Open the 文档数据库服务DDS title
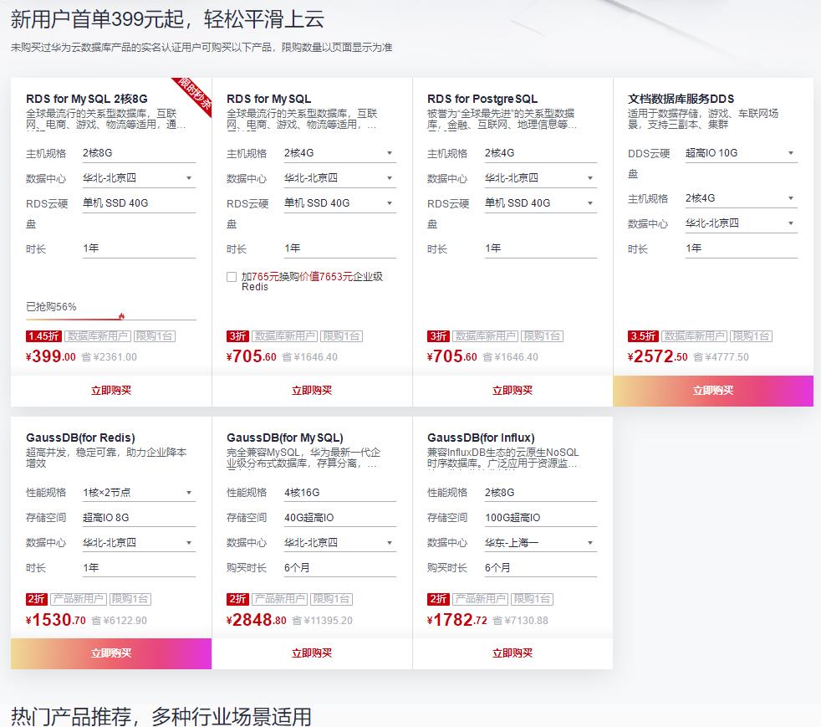821x727 pixels. pyautogui.click(x=681, y=99)
